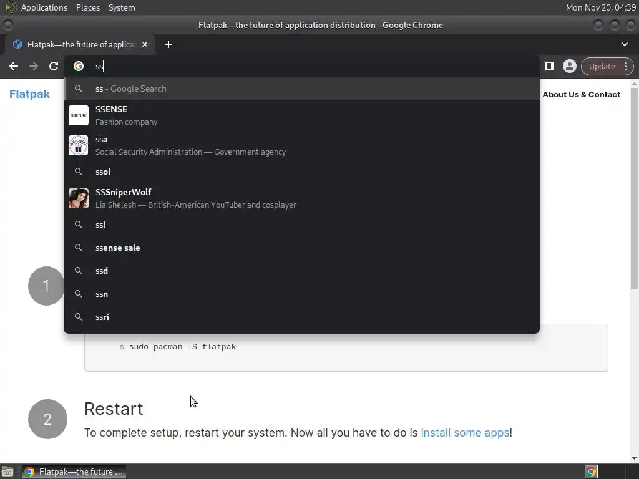The image size is (639, 479).
Task: Reload the current page
Action: tap(54, 66)
